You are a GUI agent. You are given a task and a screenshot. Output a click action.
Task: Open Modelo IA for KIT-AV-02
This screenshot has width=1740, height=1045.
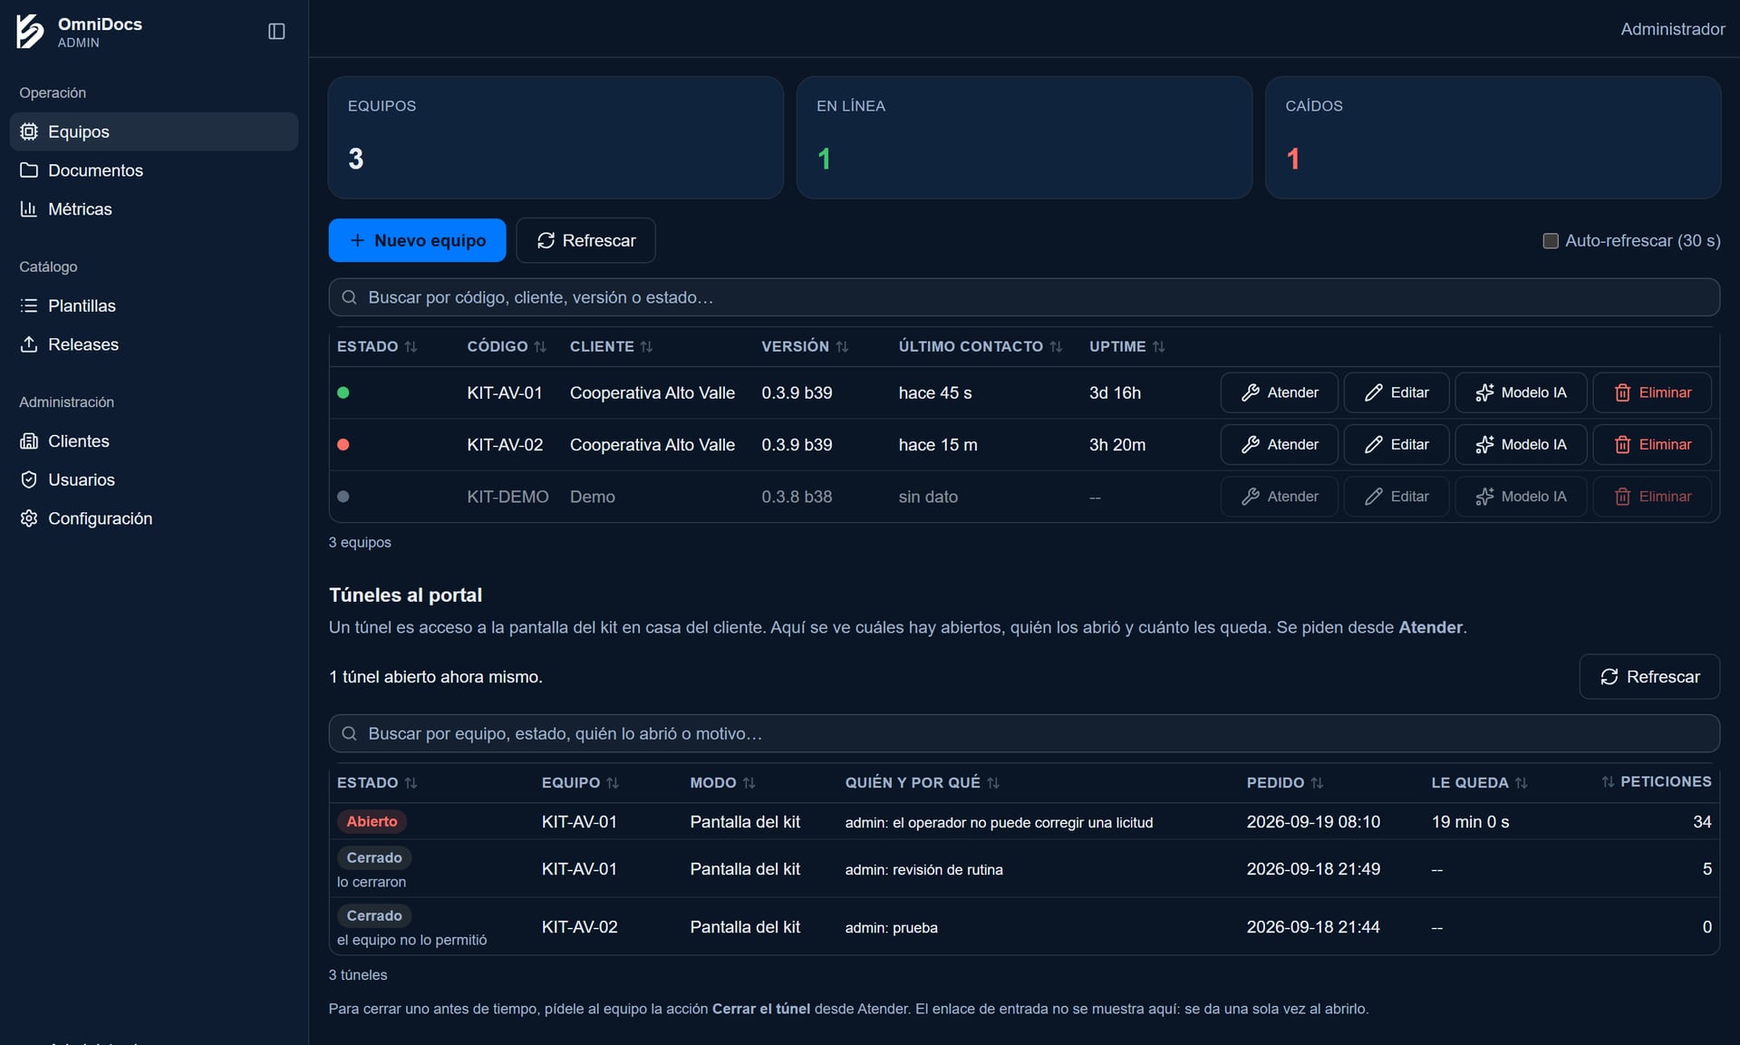pos(1521,444)
